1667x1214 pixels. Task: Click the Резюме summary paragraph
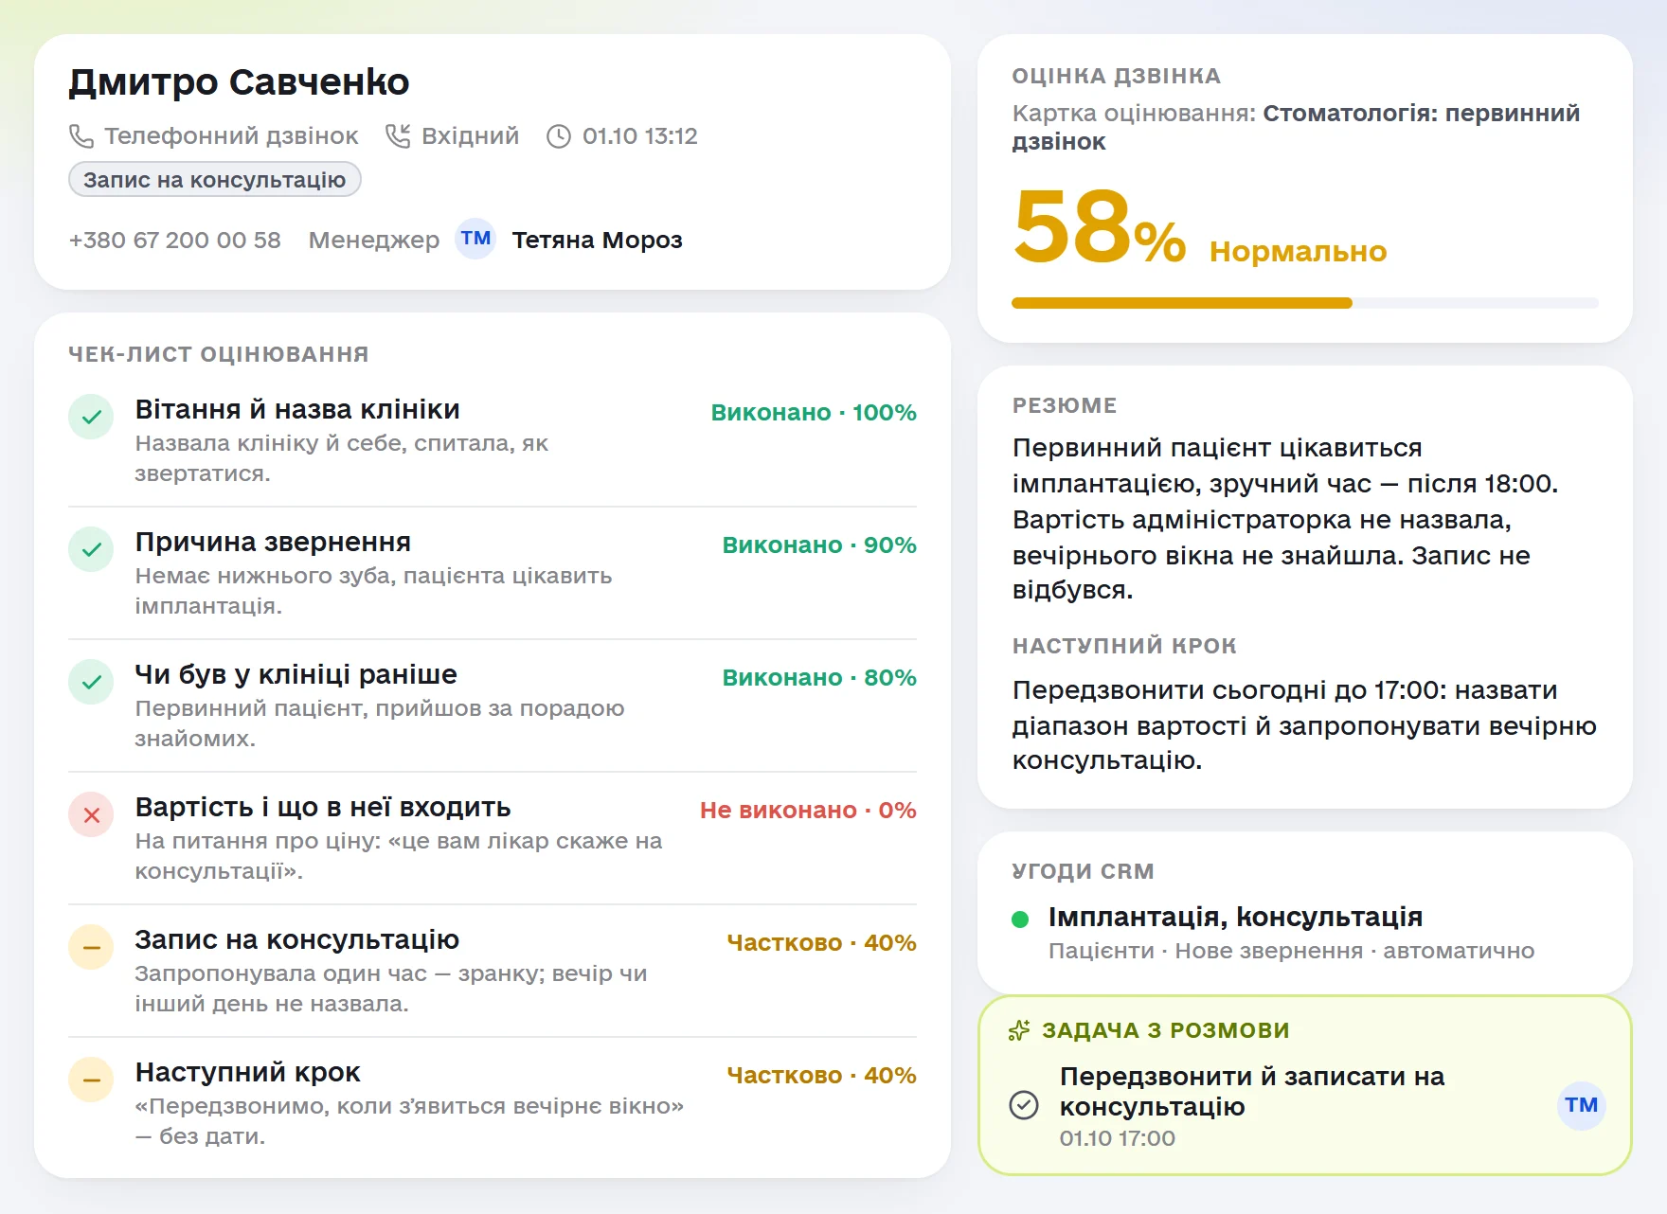(x=1285, y=518)
